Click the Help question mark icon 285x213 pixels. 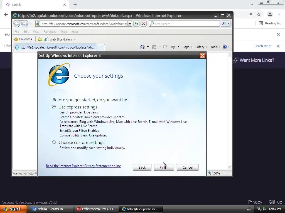(225, 47)
